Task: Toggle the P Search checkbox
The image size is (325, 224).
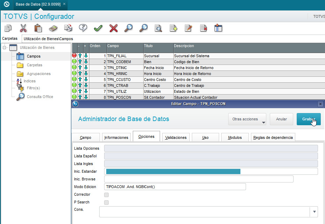Action: 106,202
